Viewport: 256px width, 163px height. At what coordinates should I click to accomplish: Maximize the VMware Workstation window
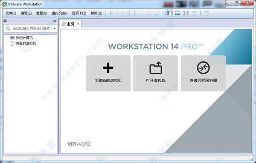237,3
